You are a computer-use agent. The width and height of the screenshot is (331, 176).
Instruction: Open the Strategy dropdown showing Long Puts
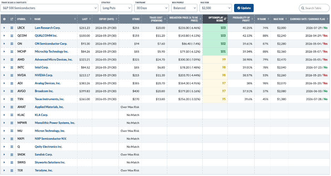click(116, 8)
